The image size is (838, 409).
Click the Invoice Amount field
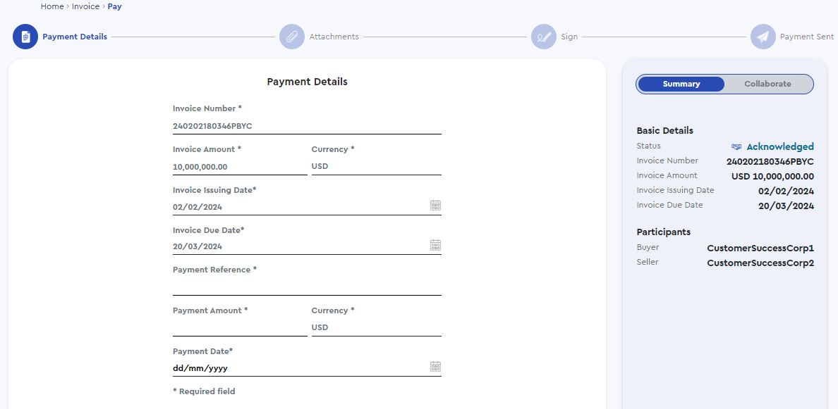240,167
